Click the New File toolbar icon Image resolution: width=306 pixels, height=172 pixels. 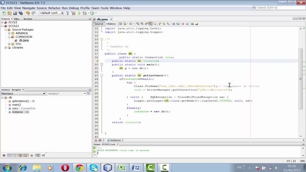pyautogui.click(x=4, y=13)
